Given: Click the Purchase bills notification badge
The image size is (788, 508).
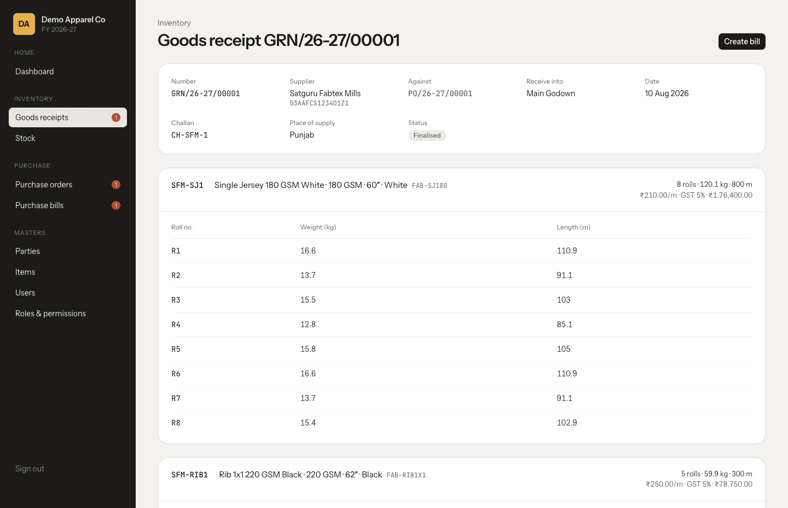Looking at the screenshot, I should (x=116, y=205).
